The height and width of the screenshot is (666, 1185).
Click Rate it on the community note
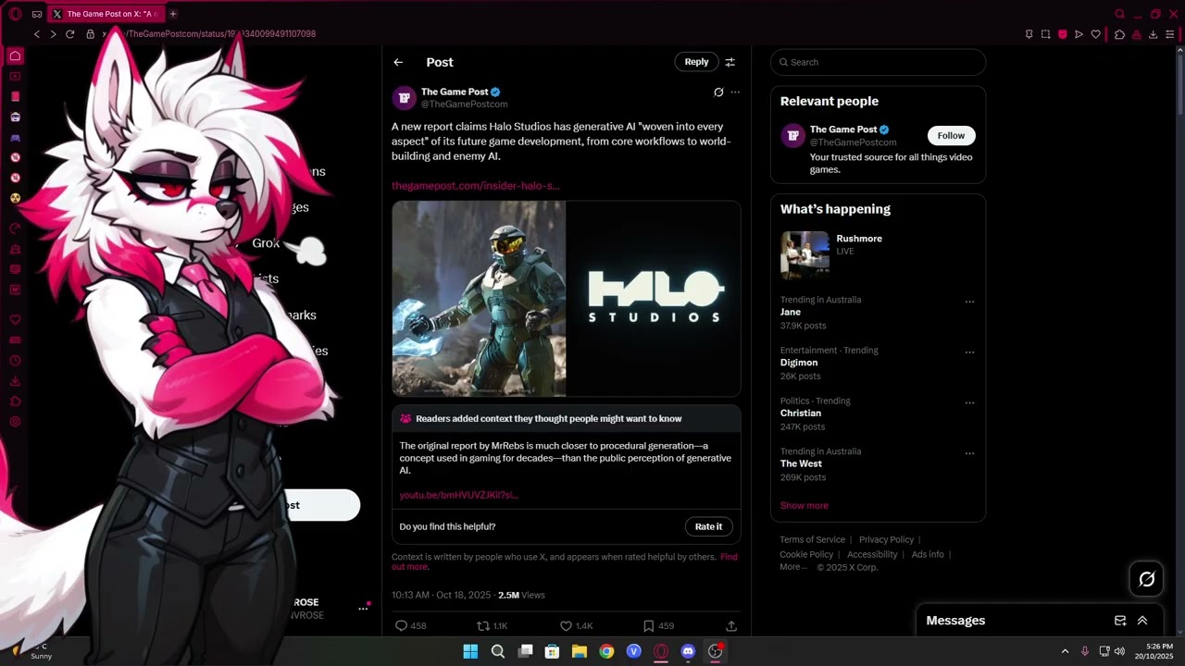pyautogui.click(x=708, y=526)
